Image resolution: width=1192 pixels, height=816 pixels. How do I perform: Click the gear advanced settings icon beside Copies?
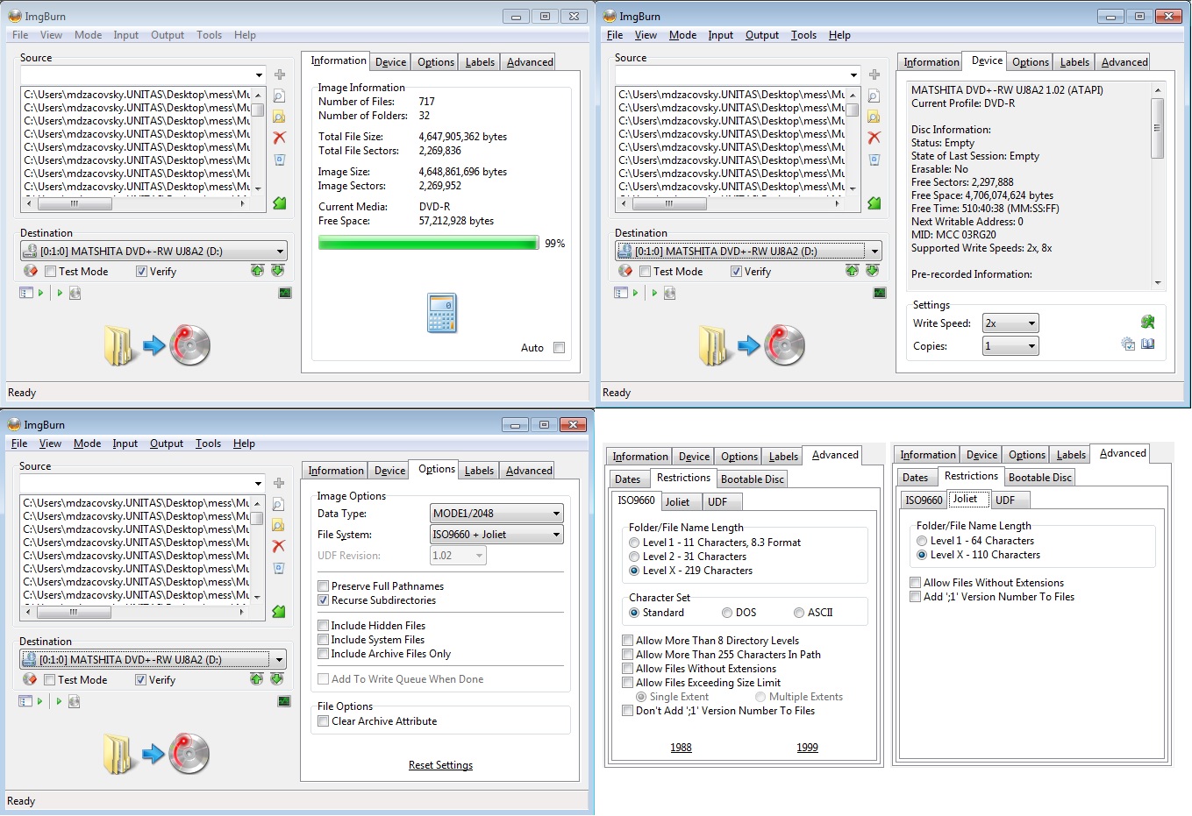1128,344
